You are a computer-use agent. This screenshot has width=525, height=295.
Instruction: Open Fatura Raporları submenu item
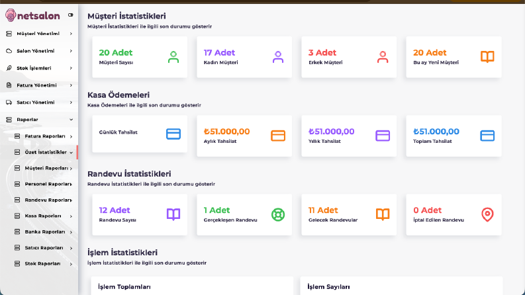click(x=45, y=136)
